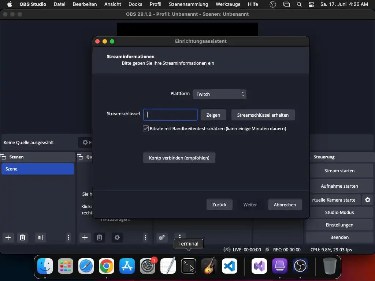The height and width of the screenshot is (281, 375).
Task: Open the Bearbeiten menu
Action: point(85,4)
